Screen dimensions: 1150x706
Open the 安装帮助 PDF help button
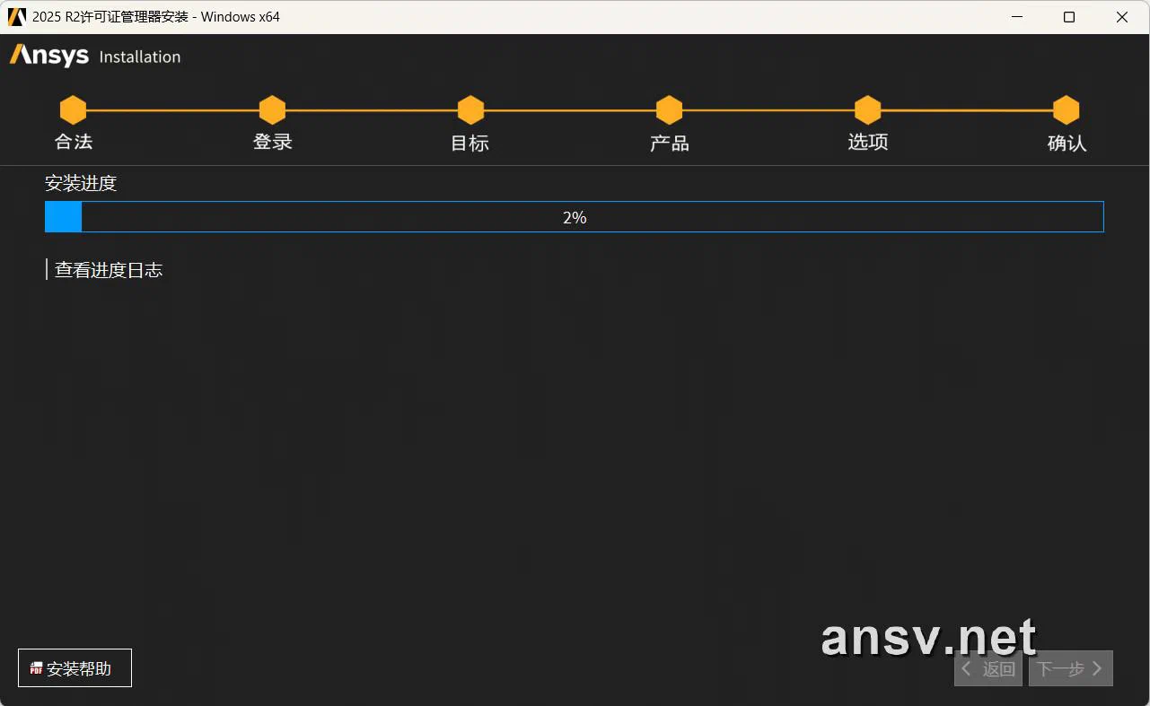[x=75, y=668]
